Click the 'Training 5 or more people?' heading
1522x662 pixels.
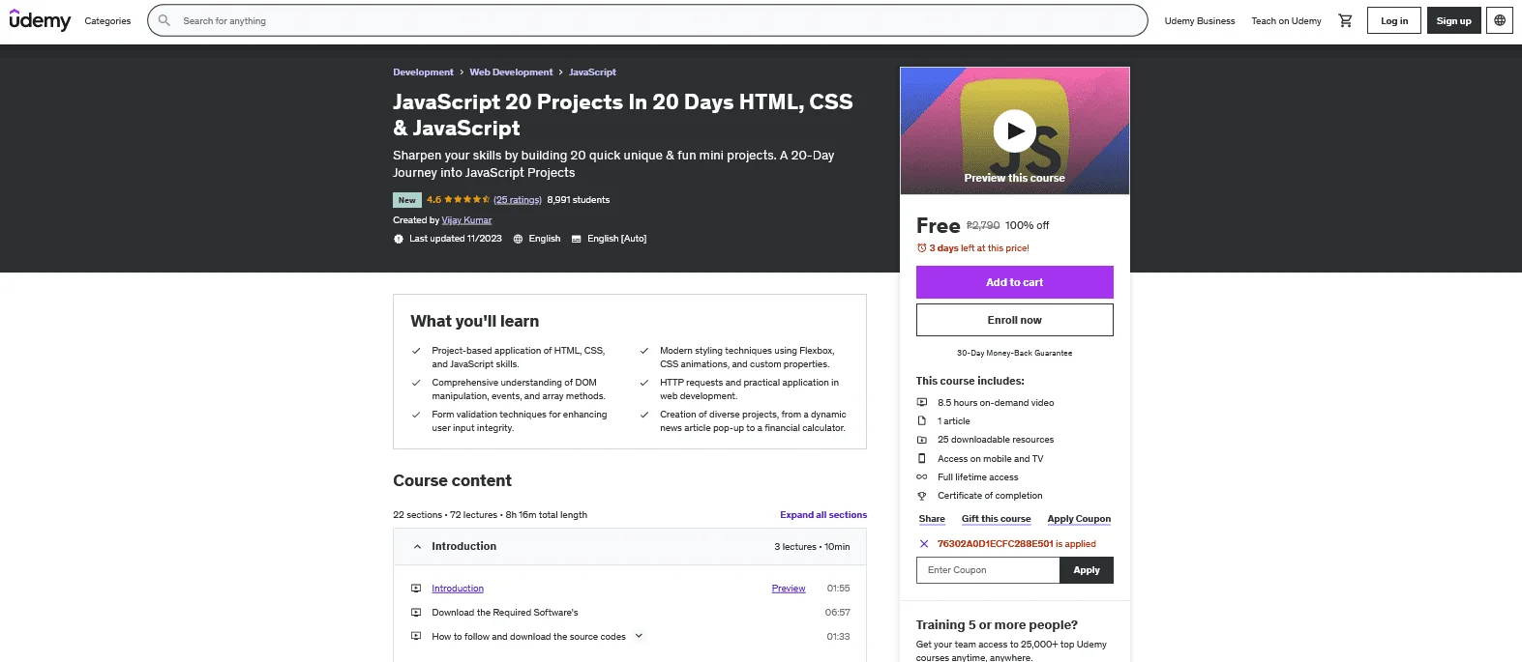(997, 625)
